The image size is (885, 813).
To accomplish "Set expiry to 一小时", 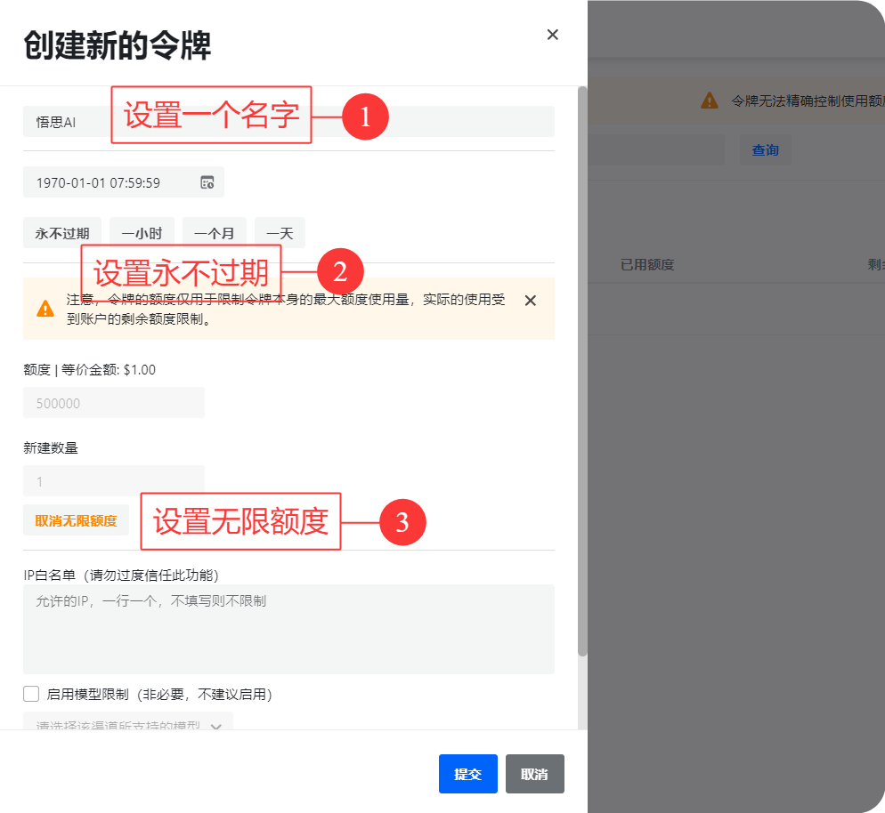I will (142, 231).
